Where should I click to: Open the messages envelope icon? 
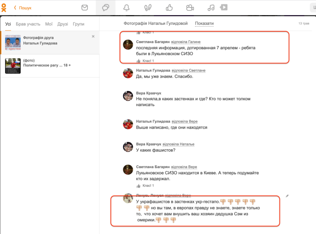coord(85,8)
